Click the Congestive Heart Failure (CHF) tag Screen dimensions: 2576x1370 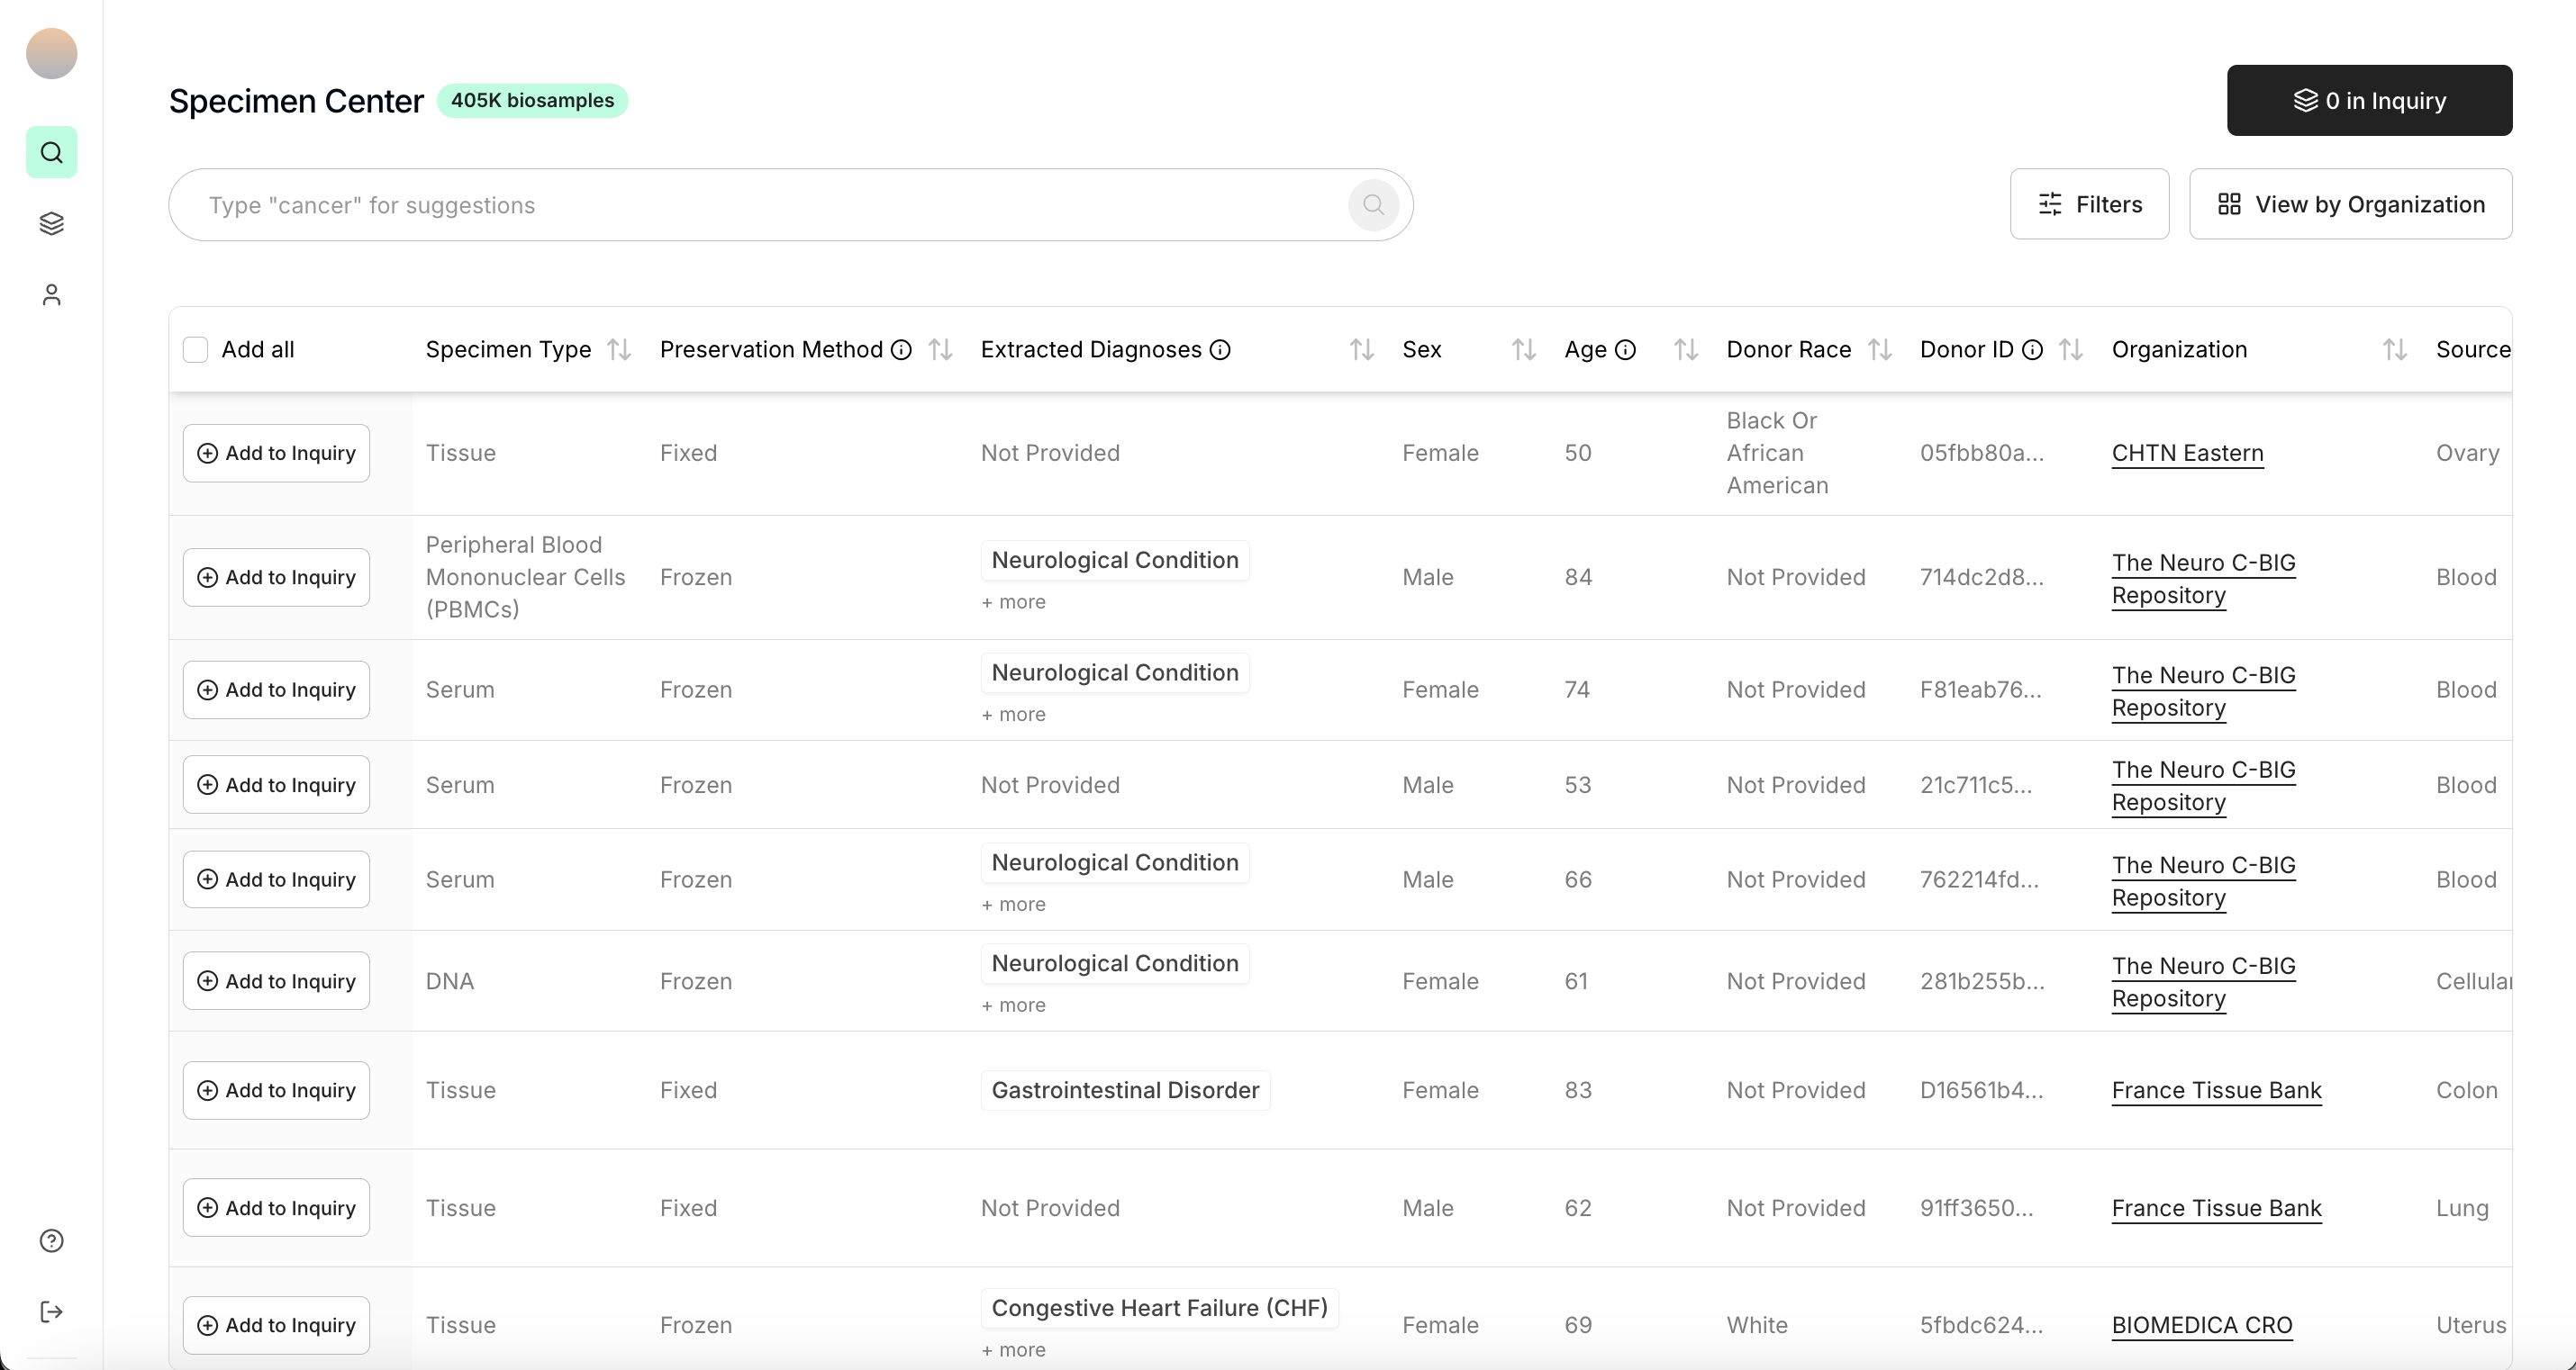pyautogui.click(x=1159, y=1309)
